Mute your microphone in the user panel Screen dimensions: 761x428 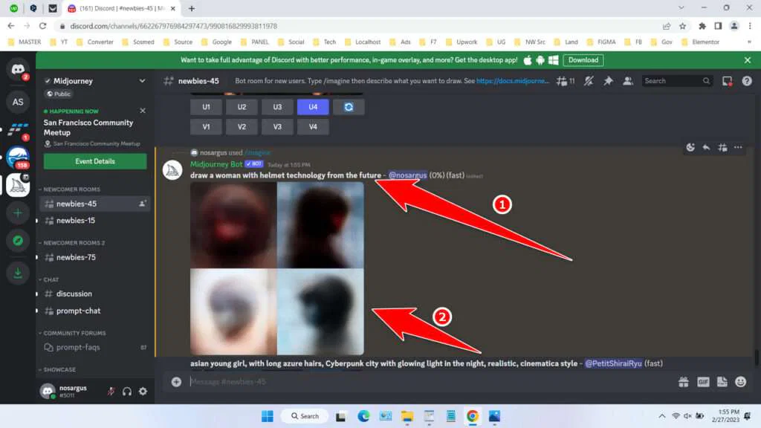(x=109, y=391)
